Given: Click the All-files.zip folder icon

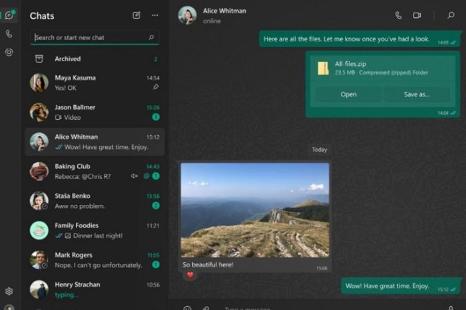Looking at the screenshot, I should (323, 68).
